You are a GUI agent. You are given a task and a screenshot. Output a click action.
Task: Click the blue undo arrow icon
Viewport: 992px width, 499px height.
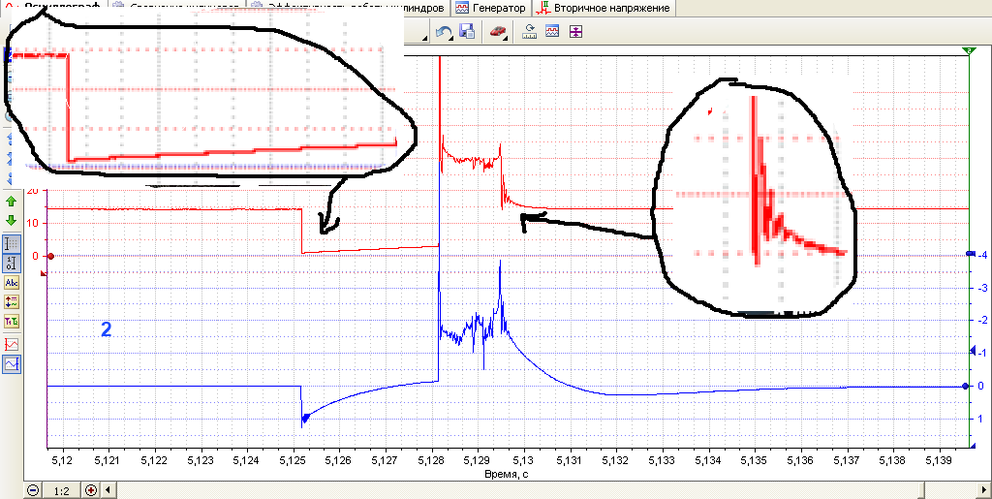pos(444,31)
